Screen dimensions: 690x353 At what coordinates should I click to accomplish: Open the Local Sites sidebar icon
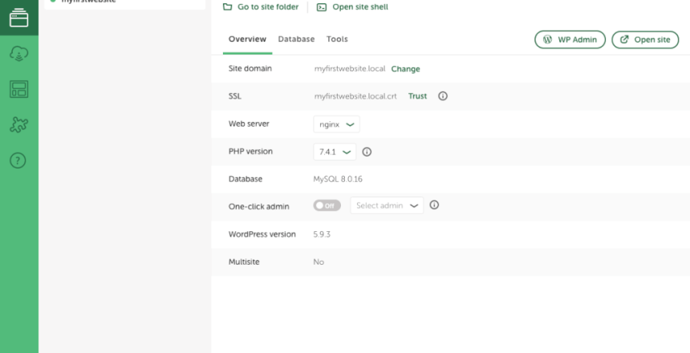(x=18, y=18)
